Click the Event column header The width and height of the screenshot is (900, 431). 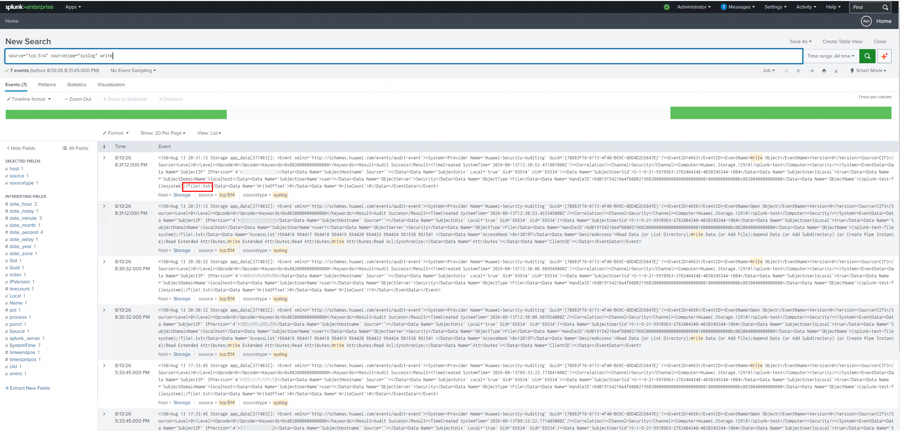coord(165,147)
